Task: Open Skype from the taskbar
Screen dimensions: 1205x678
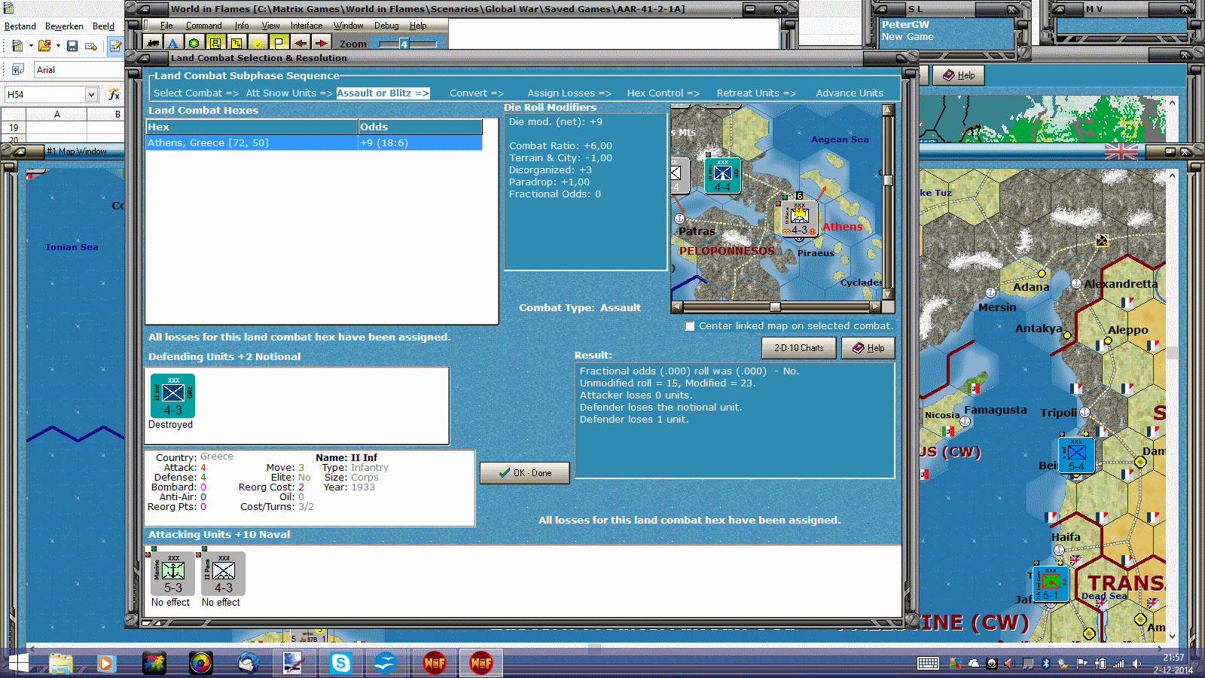Action: coord(340,663)
